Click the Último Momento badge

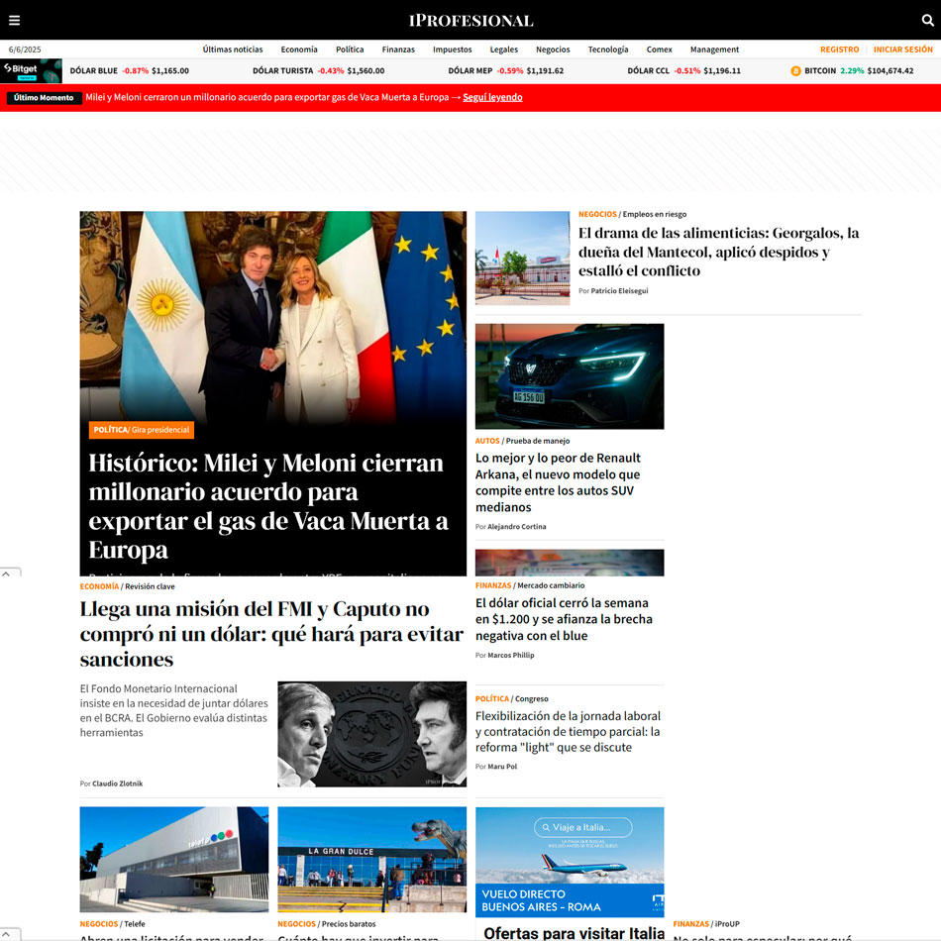[44, 98]
